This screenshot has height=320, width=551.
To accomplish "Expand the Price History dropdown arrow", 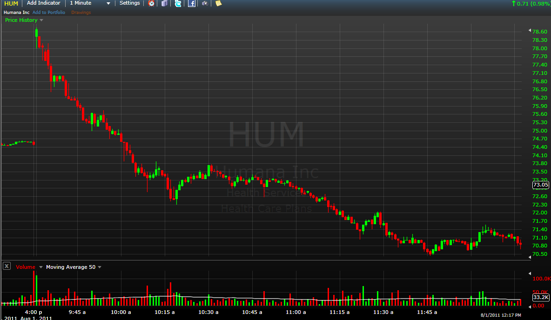I will (41, 20).
